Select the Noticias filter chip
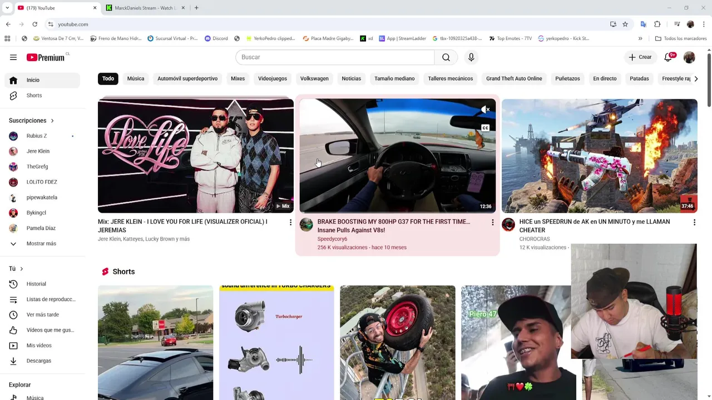 [352, 78]
